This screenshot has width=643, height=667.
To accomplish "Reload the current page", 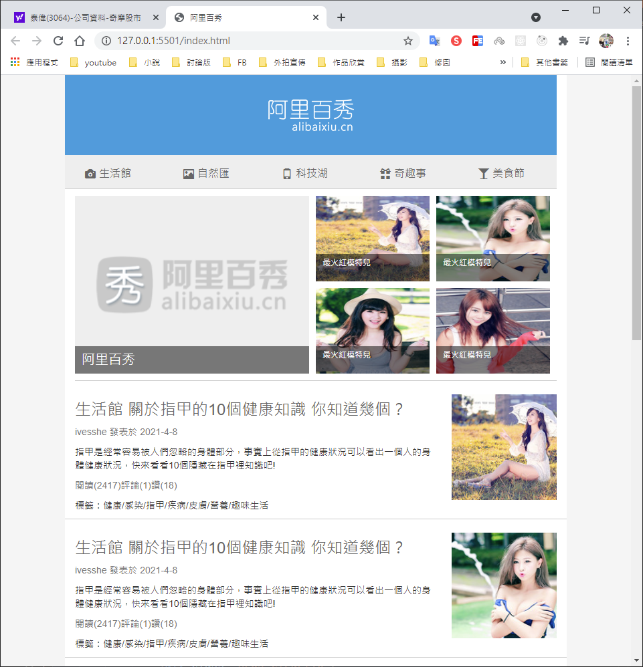I will [x=58, y=41].
